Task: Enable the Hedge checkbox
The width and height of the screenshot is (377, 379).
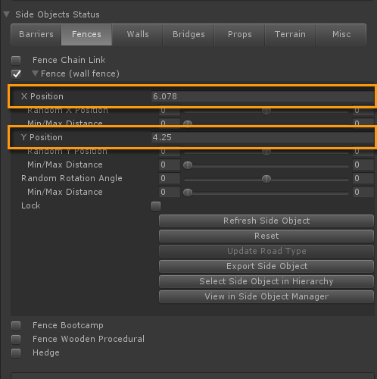Action: pos(16,353)
